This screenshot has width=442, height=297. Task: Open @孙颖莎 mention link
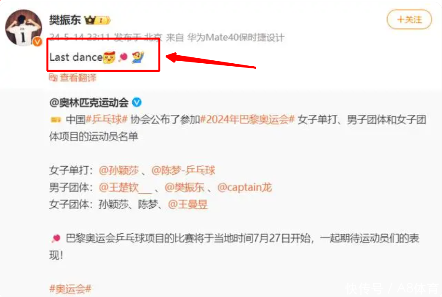(119, 170)
